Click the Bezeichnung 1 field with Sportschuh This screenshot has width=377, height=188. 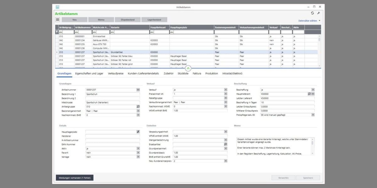tap(112, 94)
